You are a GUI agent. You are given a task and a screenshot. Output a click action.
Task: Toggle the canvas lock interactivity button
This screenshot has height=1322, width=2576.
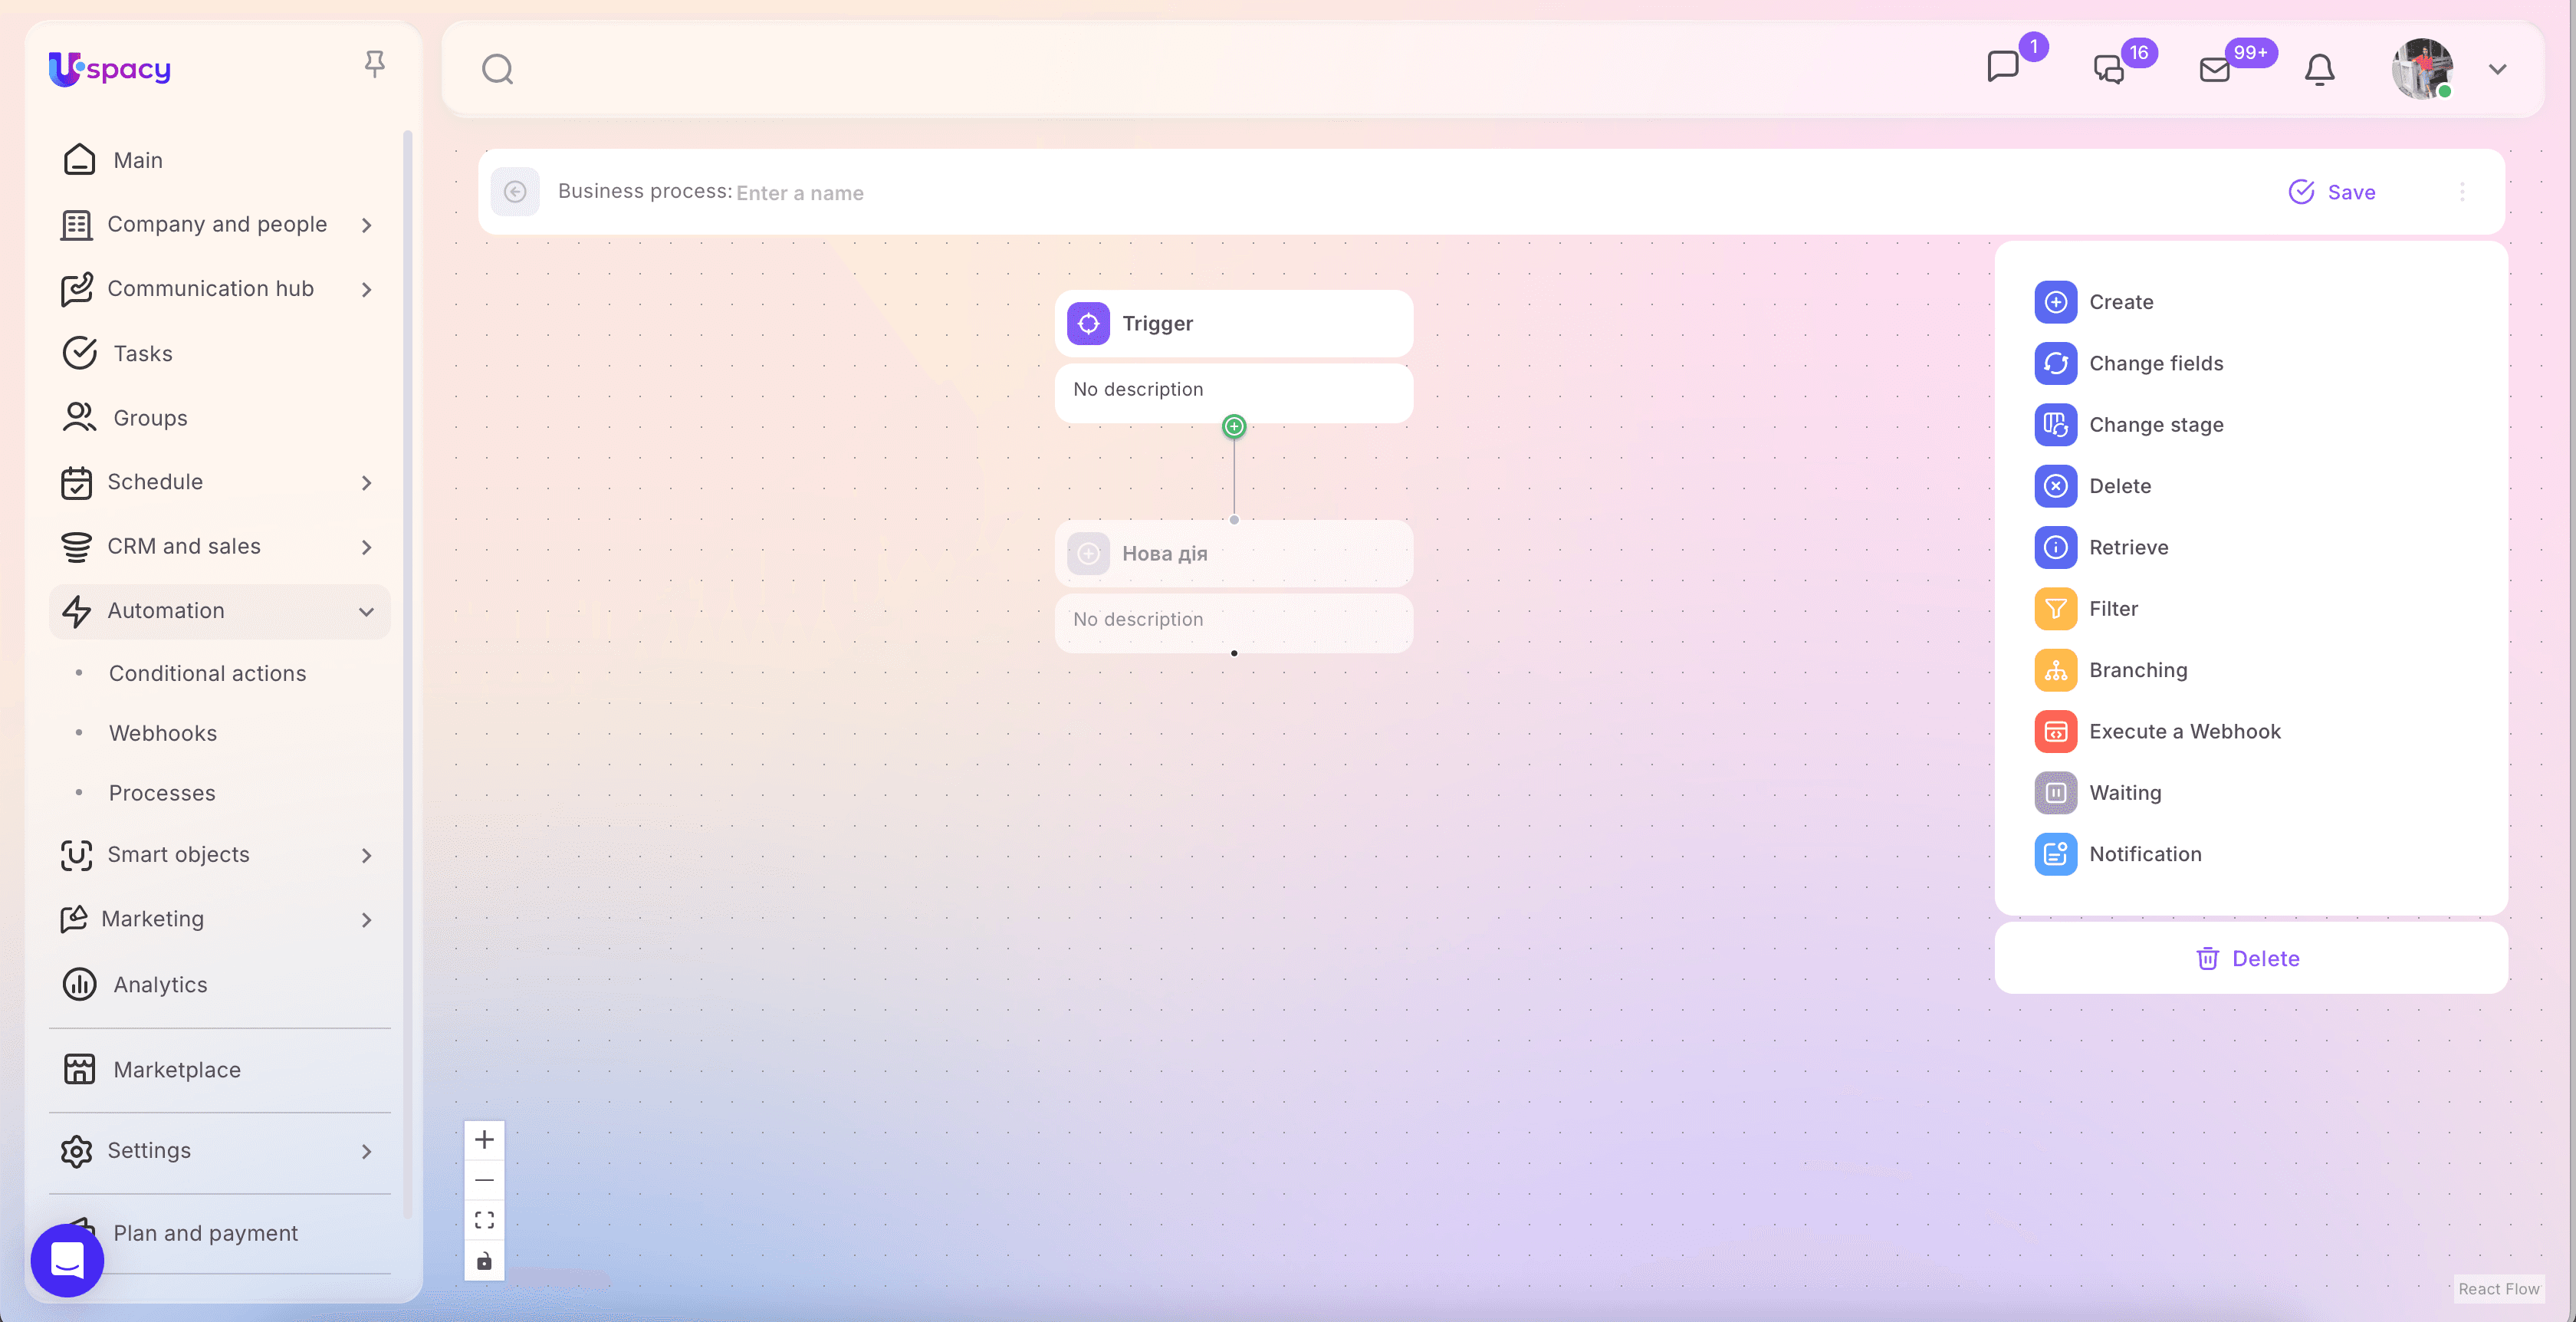[484, 1261]
